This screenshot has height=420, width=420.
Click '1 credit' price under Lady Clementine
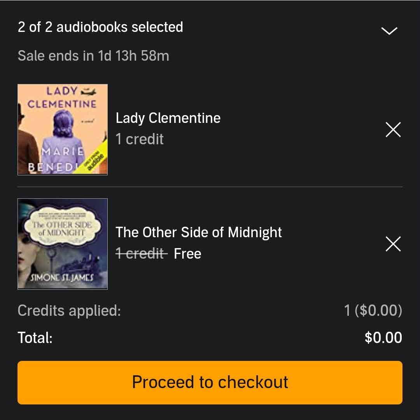pos(140,139)
